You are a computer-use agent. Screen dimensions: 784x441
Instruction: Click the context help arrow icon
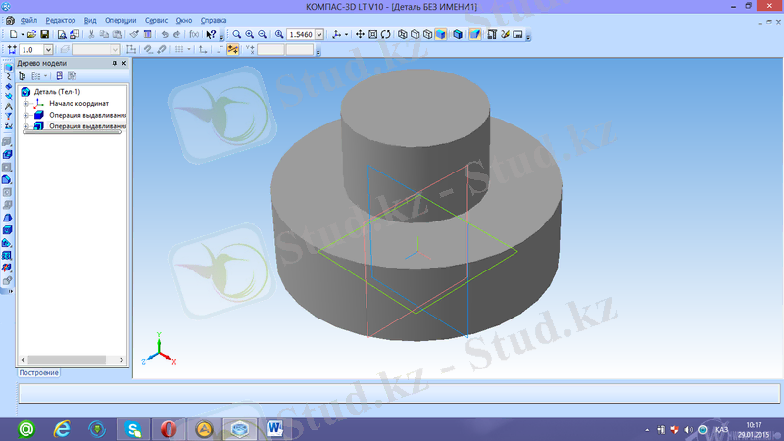tap(211, 34)
